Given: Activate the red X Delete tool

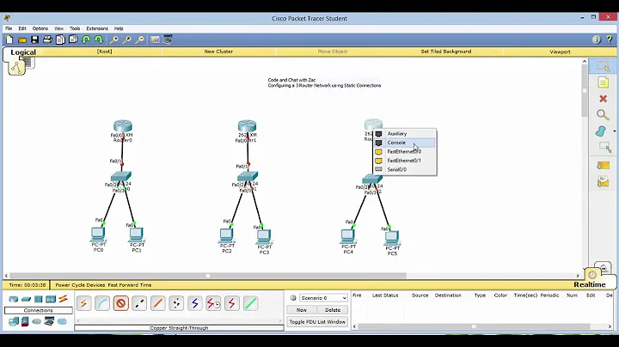Looking at the screenshot, I should point(603,99).
